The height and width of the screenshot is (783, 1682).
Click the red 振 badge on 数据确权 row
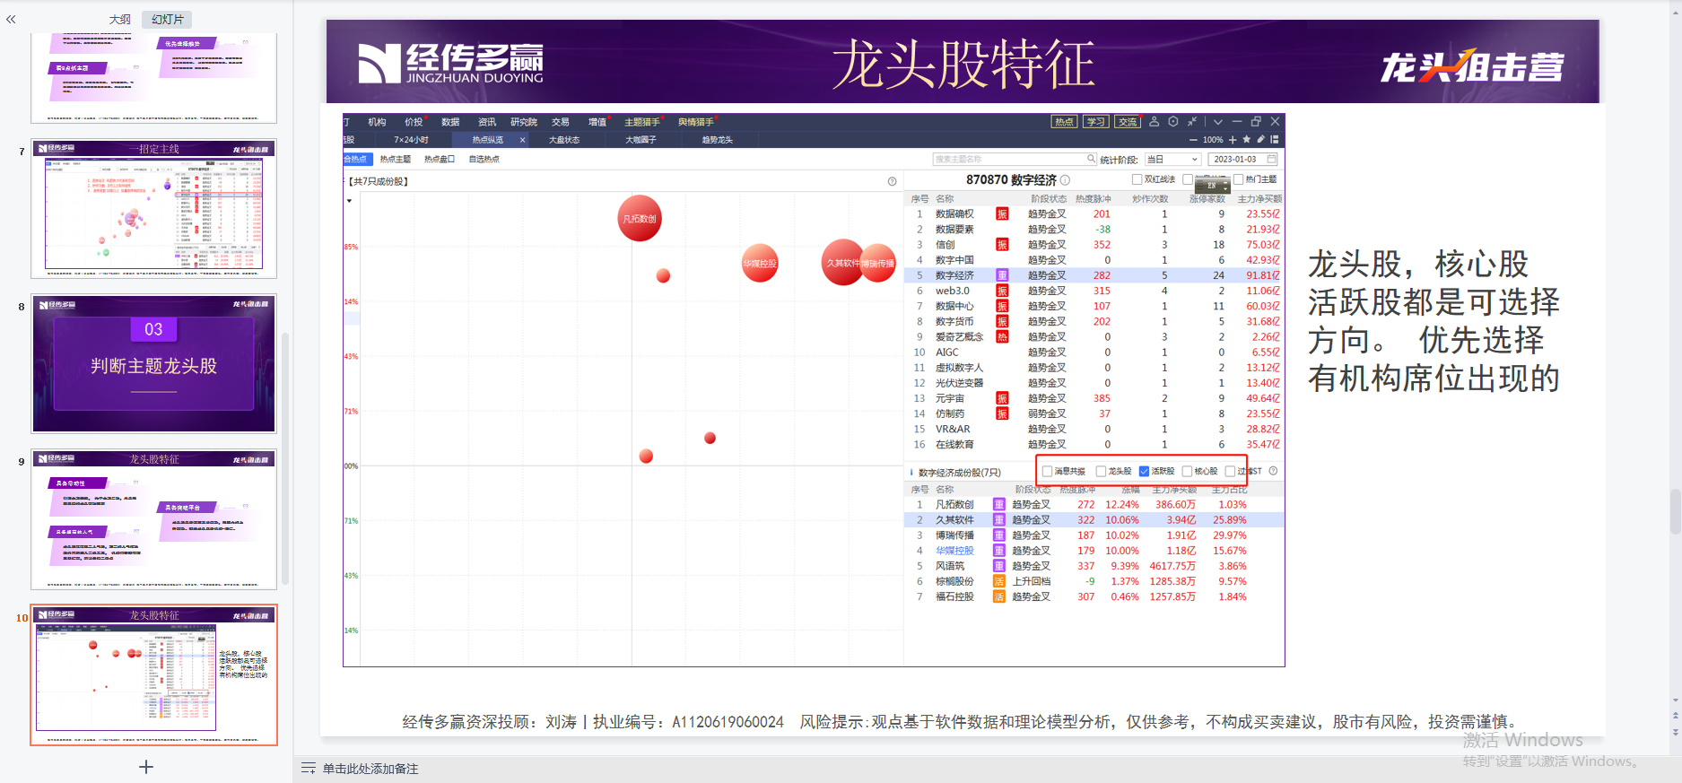(1002, 213)
